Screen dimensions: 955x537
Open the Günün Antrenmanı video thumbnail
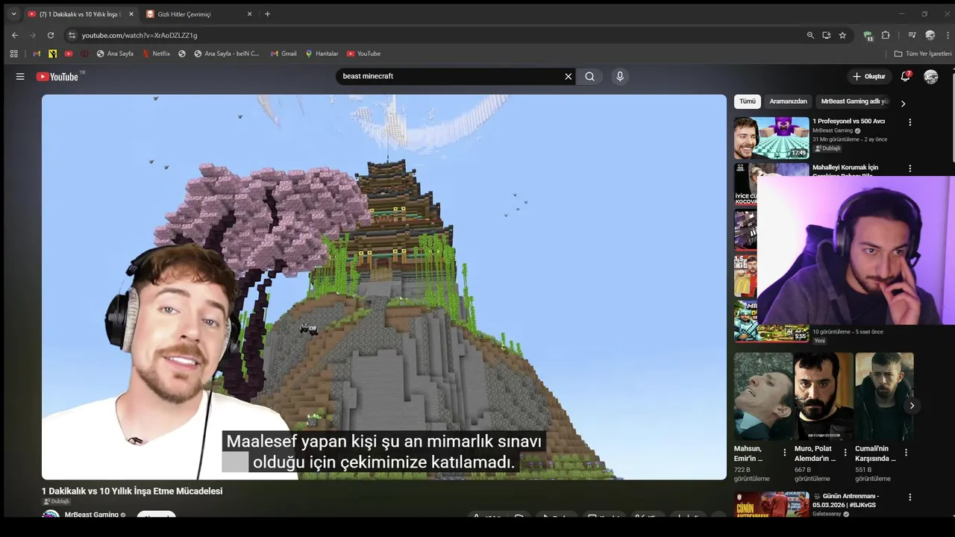[x=771, y=504]
